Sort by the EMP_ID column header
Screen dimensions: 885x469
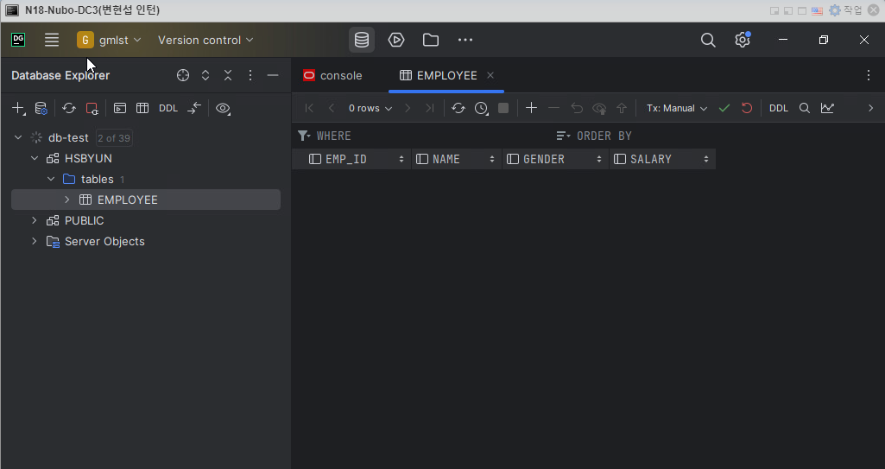click(x=351, y=159)
